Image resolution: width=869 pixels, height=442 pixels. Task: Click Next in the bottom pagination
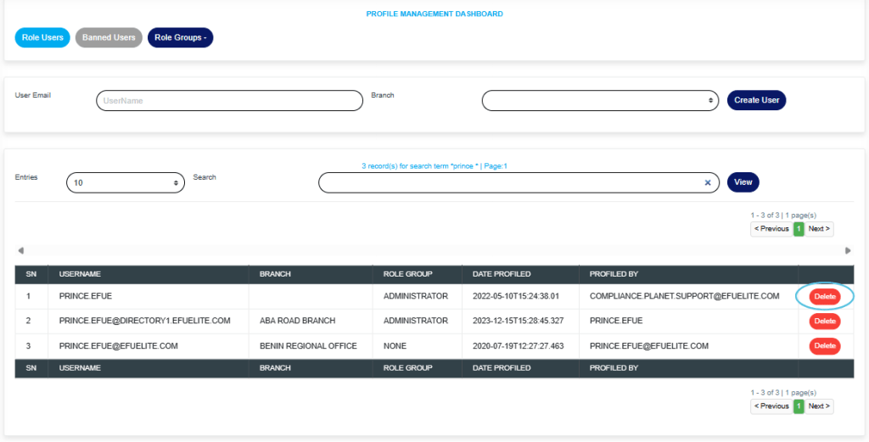point(819,406)
